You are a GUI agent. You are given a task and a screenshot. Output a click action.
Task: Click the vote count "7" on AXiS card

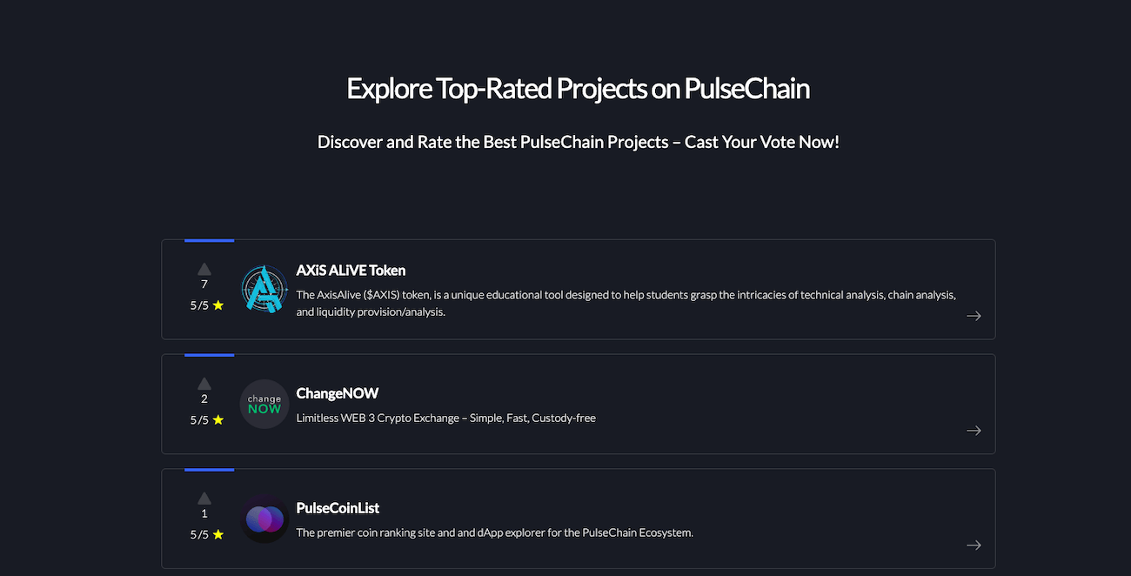(204, 284)
